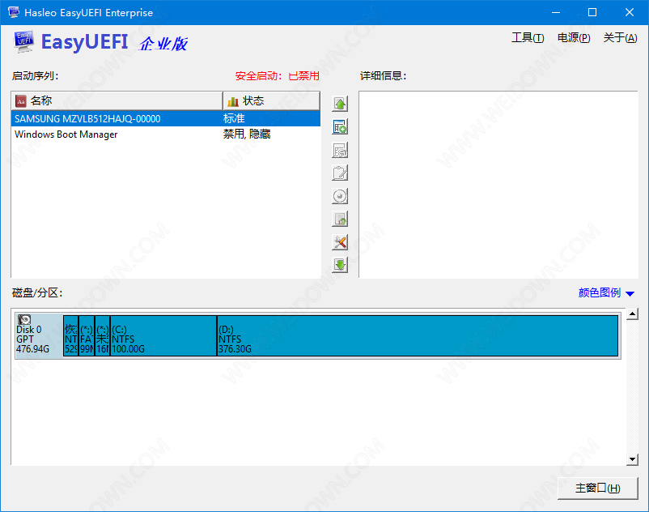Select the C: NTFS 100.00G partition
This screenshot has height=512, width=649.
click(x=163, y=335)
